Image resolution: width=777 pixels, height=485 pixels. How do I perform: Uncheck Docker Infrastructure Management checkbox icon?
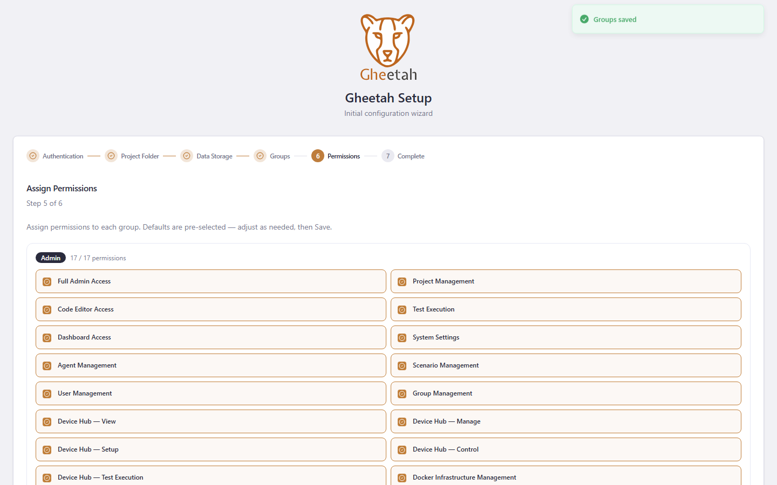coord(402,477)
